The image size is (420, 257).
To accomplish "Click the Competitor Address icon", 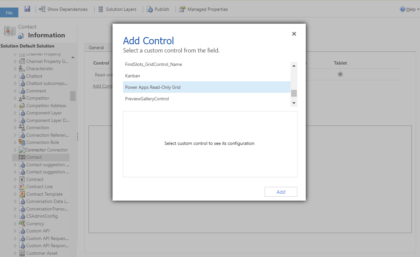I will pyautogui.click(x=22, y=106).
